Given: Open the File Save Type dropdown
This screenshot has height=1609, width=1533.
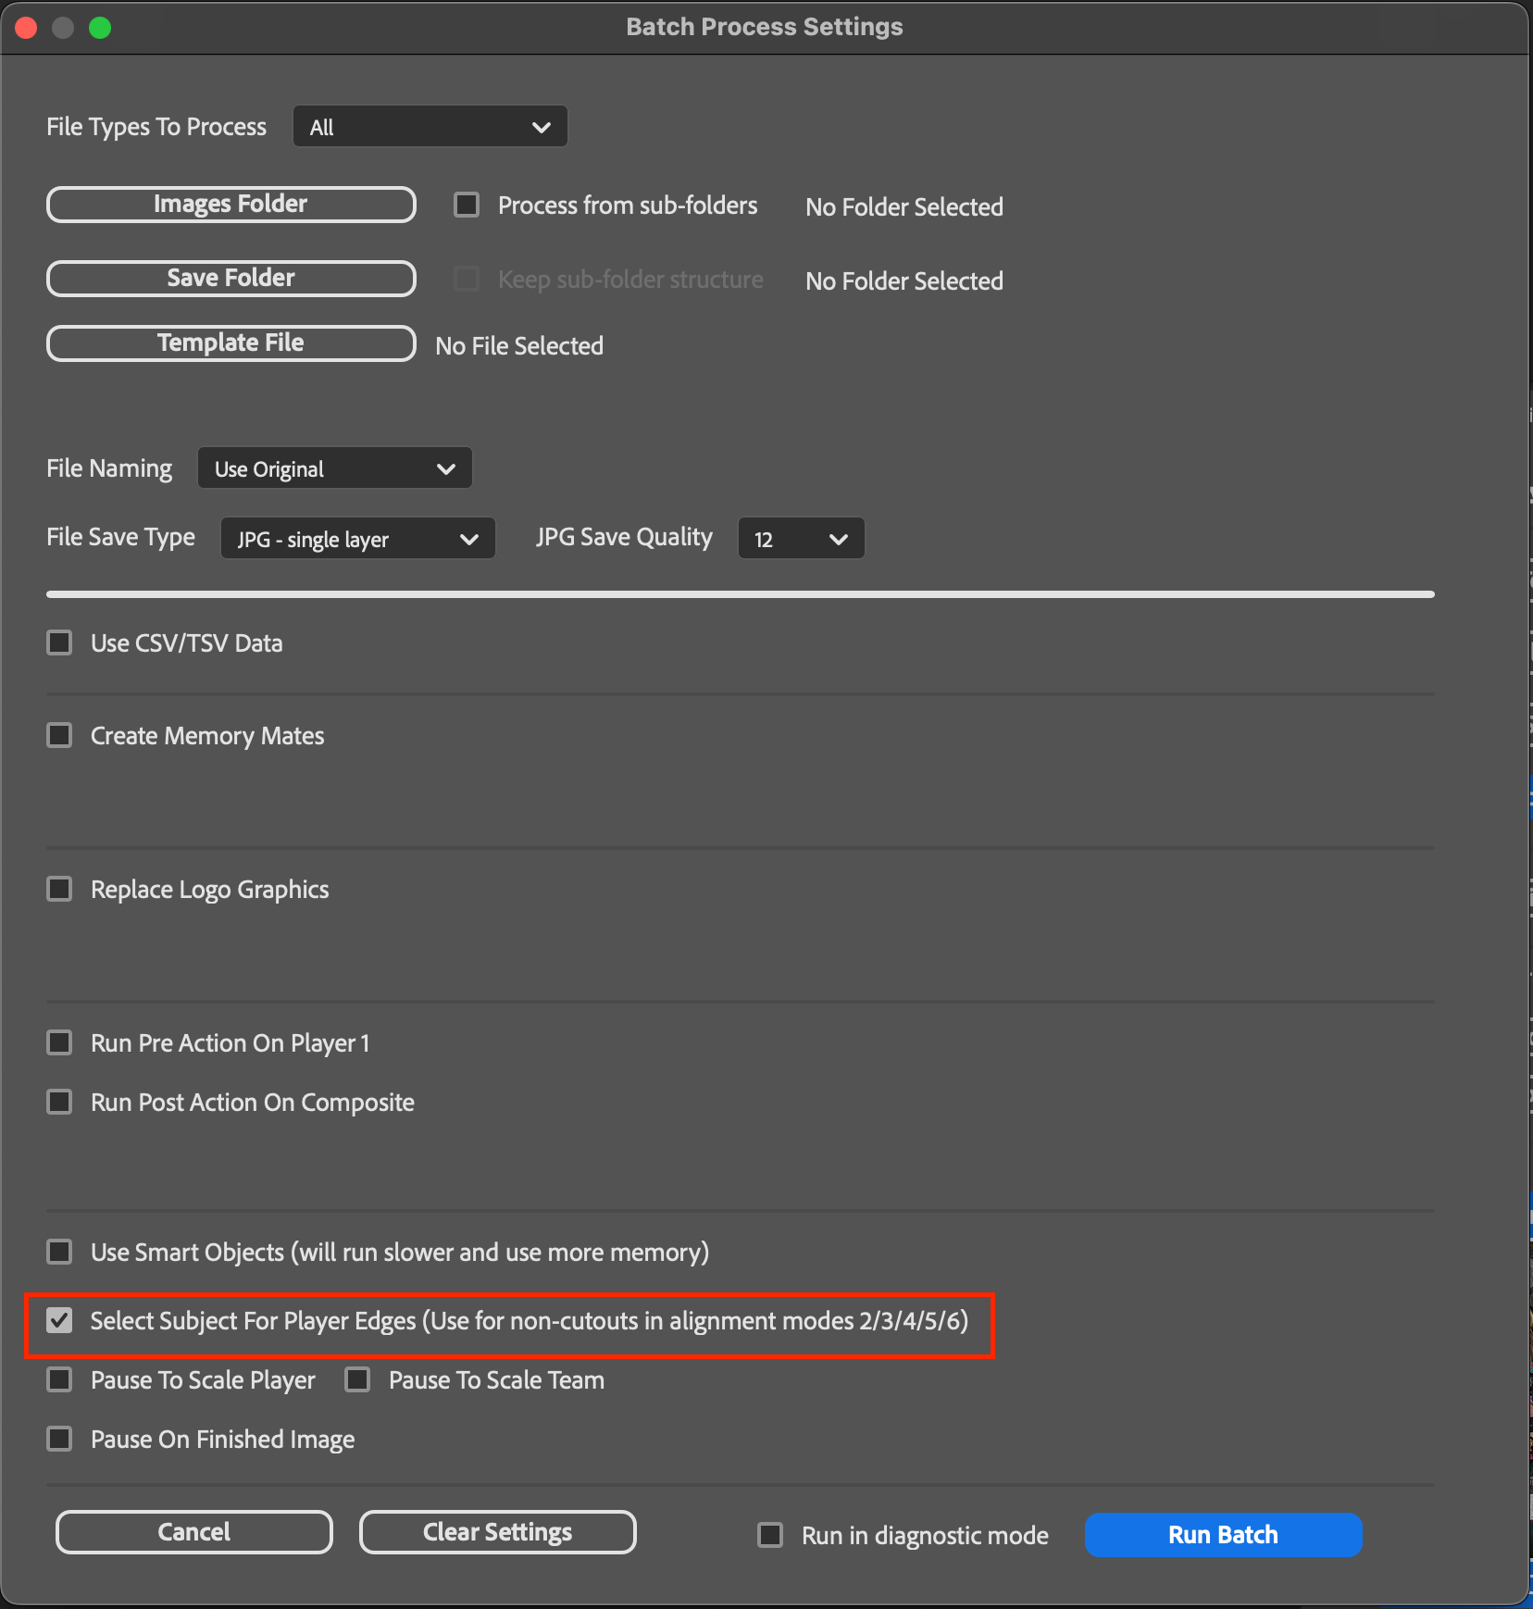Looking at the screenshot, I should tap(357, 539).
